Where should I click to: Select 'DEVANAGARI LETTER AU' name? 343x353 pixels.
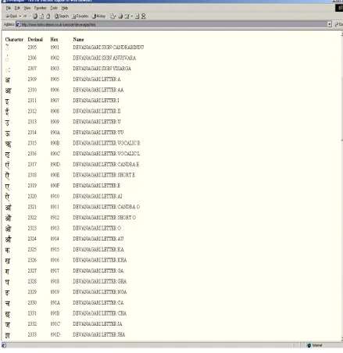pos(98,239)
